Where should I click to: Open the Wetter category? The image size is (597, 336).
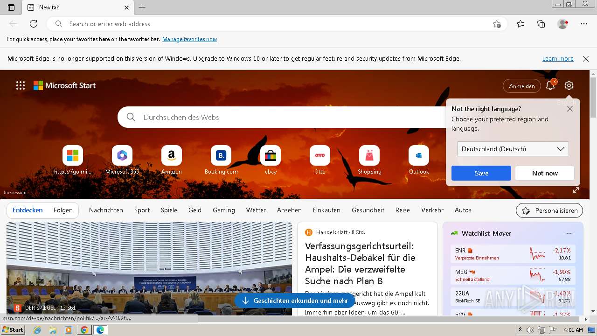click(x=256, y=210)
